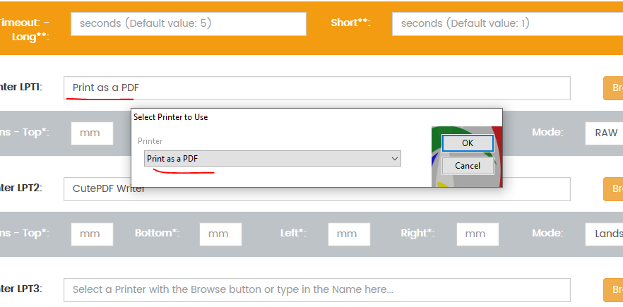The image size is (623, 307).
Task: Click the colorful printer logo image
Action: pyautogui.click(x=467, y=157)
